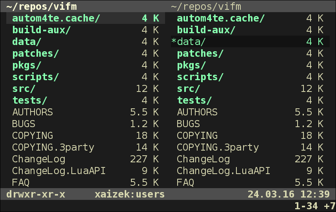
Task: Select COPYING.3party in the left pane
Action: pos(86,147)
